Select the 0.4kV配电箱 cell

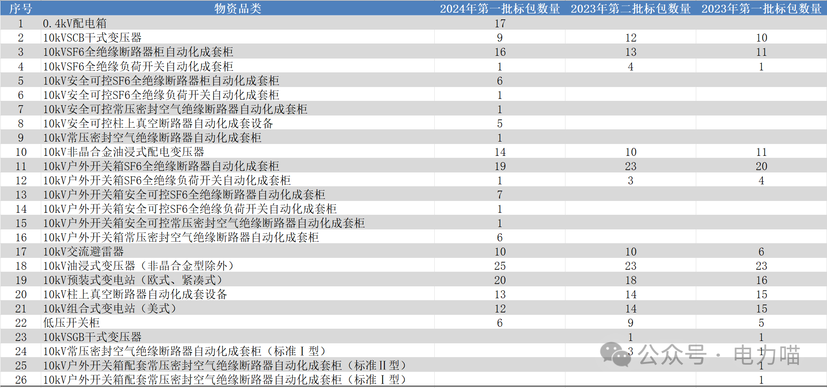75,23
